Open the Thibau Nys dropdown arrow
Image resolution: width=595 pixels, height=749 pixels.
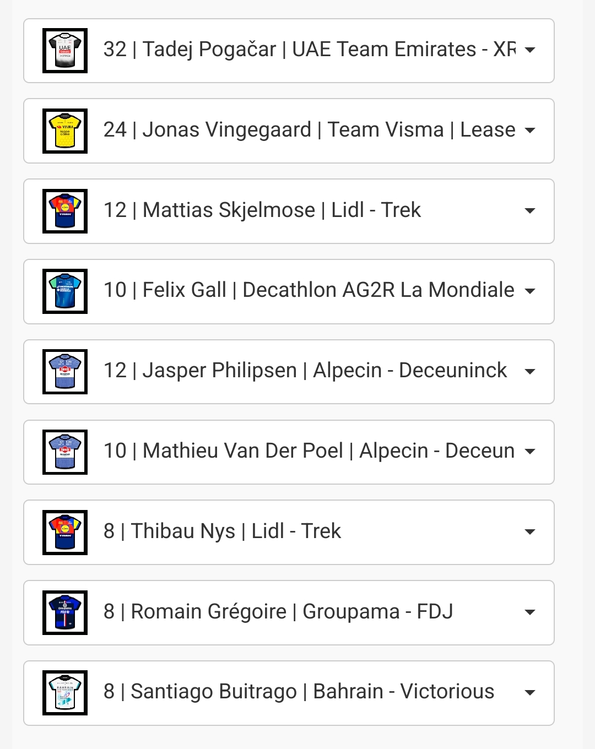tap(530, 532)
